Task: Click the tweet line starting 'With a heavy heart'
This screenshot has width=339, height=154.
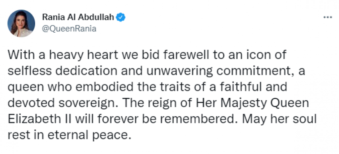Action: pyautogui.click(x=147, y=55)
